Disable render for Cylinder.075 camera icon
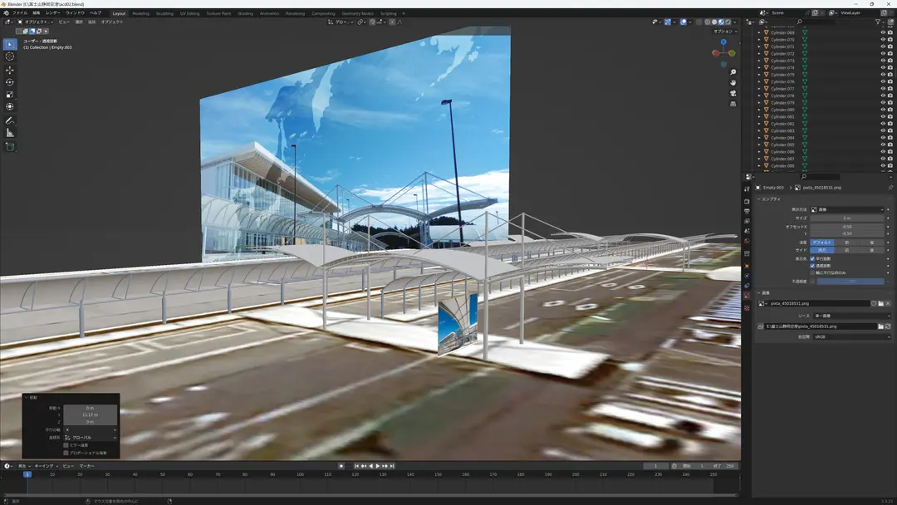Screen dimensions: 897x505 (890, 75)
